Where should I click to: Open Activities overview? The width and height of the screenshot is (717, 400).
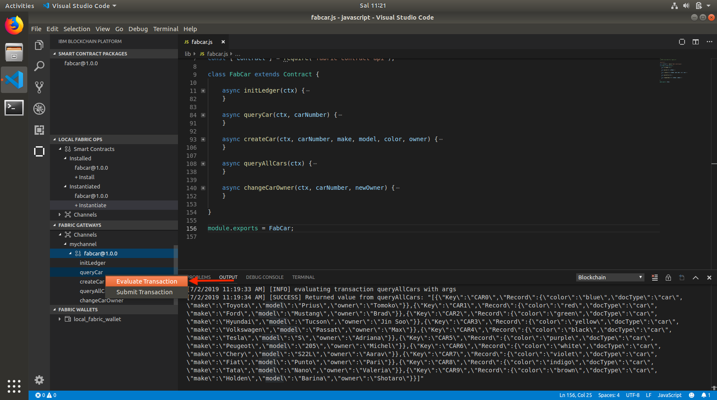point(20,6)
